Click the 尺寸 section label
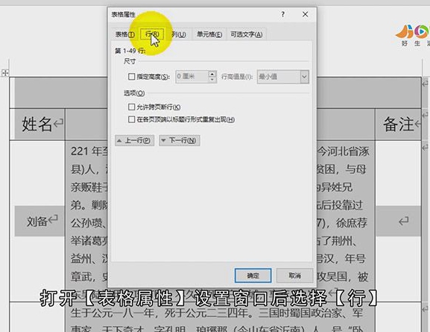Image resolution: width=430 pixels, height=332 pixels. point(130,61)
